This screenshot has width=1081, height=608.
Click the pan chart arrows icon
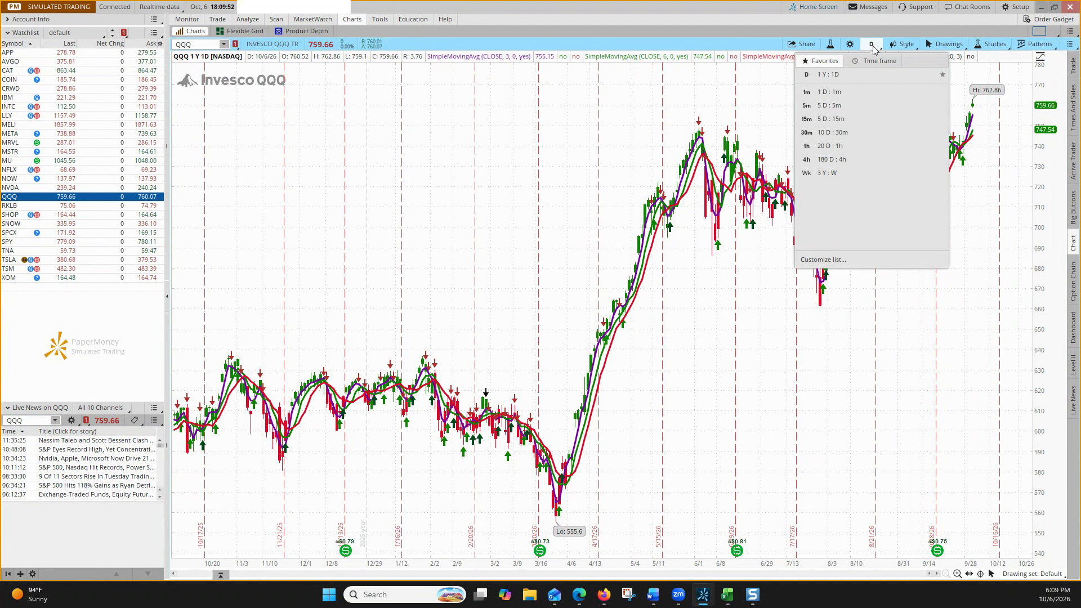(969, 574)
